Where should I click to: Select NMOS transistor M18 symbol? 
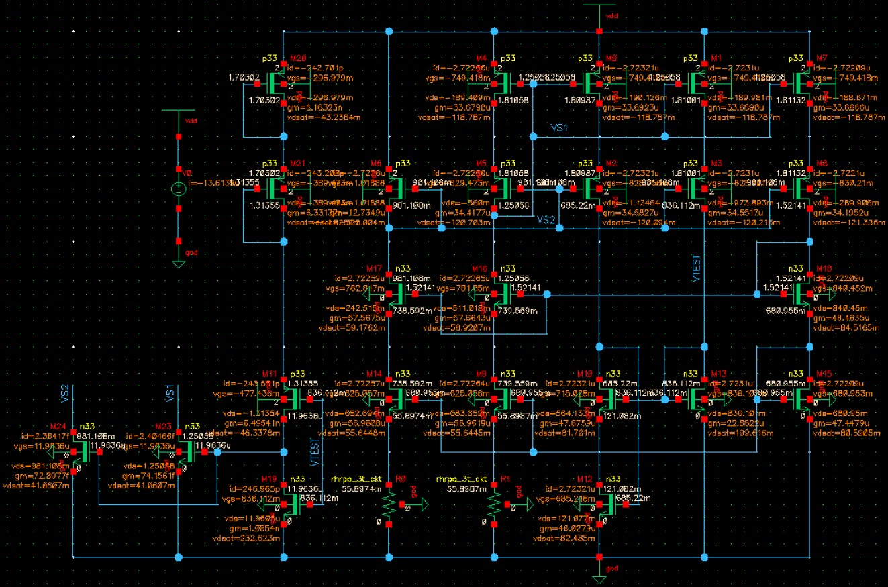802,295
